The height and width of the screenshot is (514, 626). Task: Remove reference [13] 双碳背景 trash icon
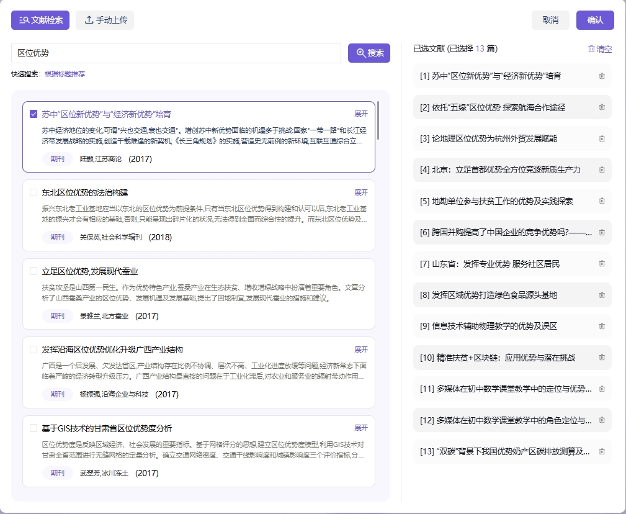(602, 452)
